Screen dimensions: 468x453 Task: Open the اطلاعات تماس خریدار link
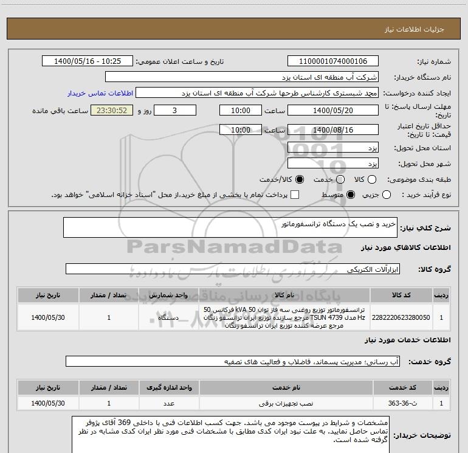[100, 93]
